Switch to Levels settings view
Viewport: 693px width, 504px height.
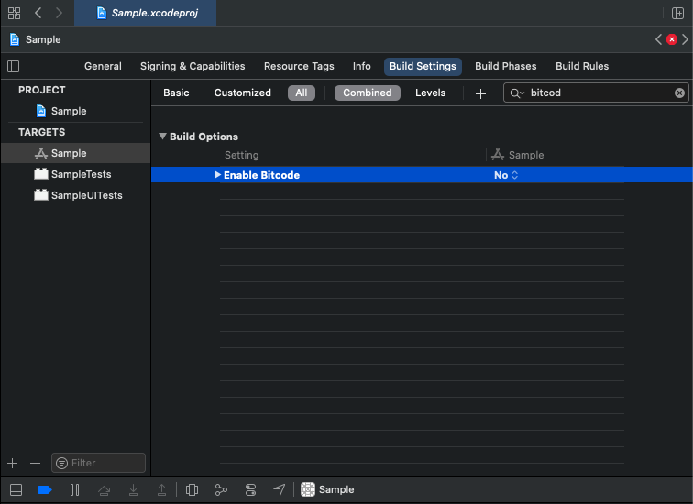click(x=431, y=93)
